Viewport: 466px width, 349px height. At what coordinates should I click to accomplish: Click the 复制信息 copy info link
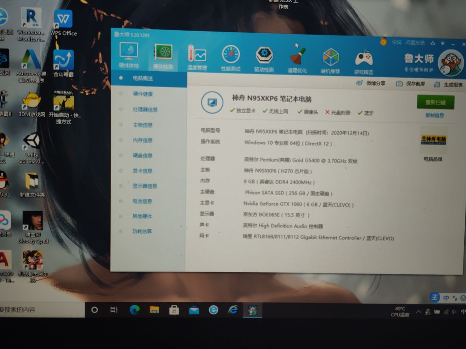(x=435, y=115)
